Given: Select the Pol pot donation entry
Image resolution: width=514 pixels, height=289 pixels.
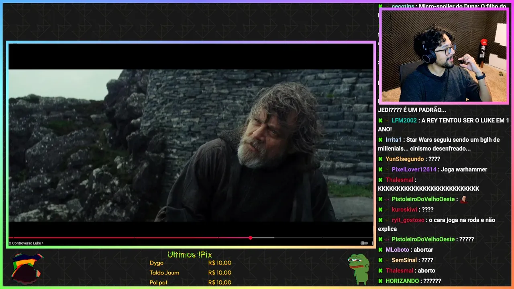Looking at the screenshot, I should (190, 282).
